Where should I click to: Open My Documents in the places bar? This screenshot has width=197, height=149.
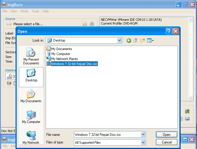[31, 96]
